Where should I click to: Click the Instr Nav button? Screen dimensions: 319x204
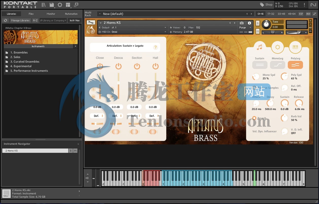[75, 21]
